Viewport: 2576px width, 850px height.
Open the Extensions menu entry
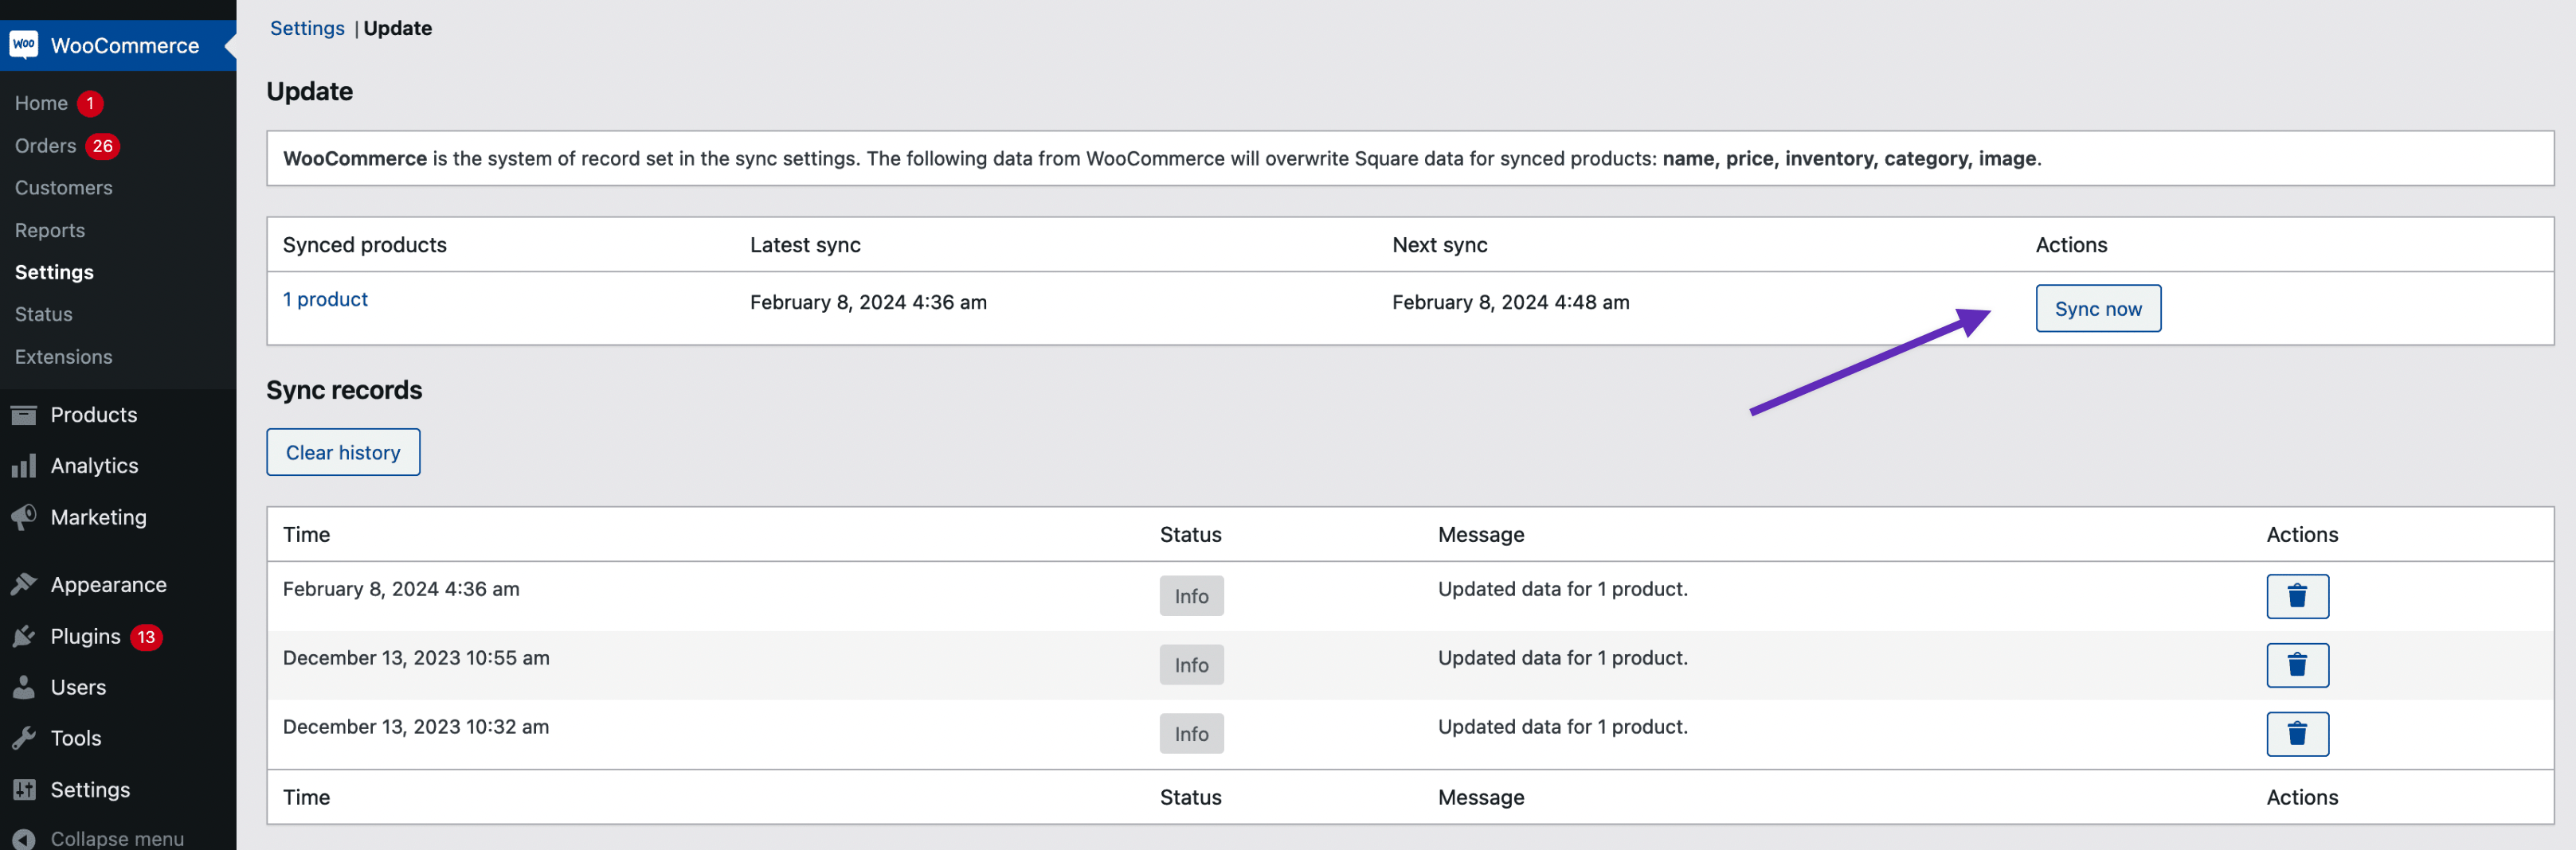[63, 357]
